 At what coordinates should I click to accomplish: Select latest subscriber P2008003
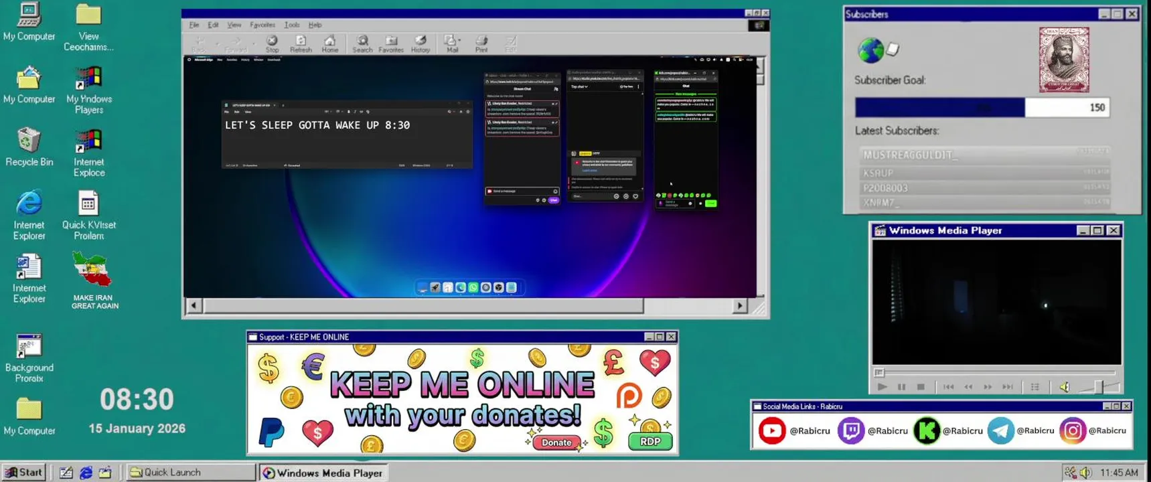985,188
